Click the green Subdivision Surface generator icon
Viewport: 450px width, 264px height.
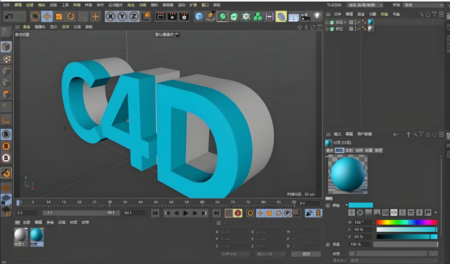[222, 16]
